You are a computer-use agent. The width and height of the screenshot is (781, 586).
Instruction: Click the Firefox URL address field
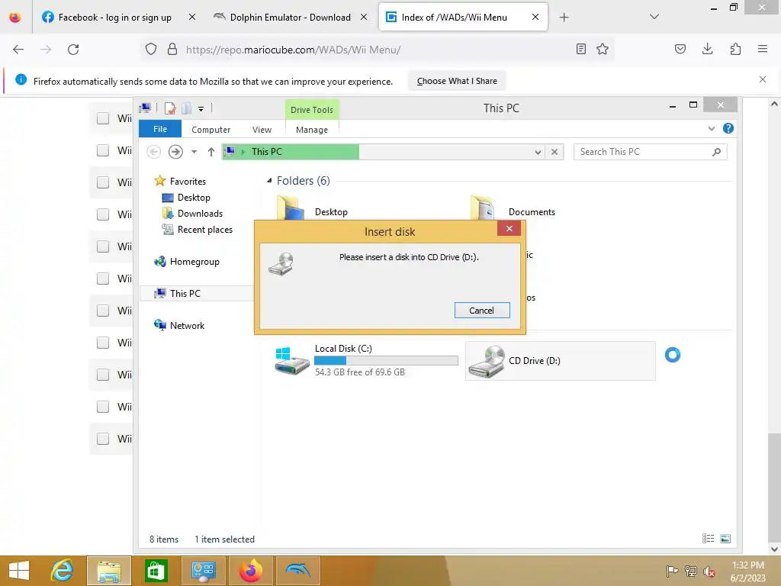pos(378,50)
